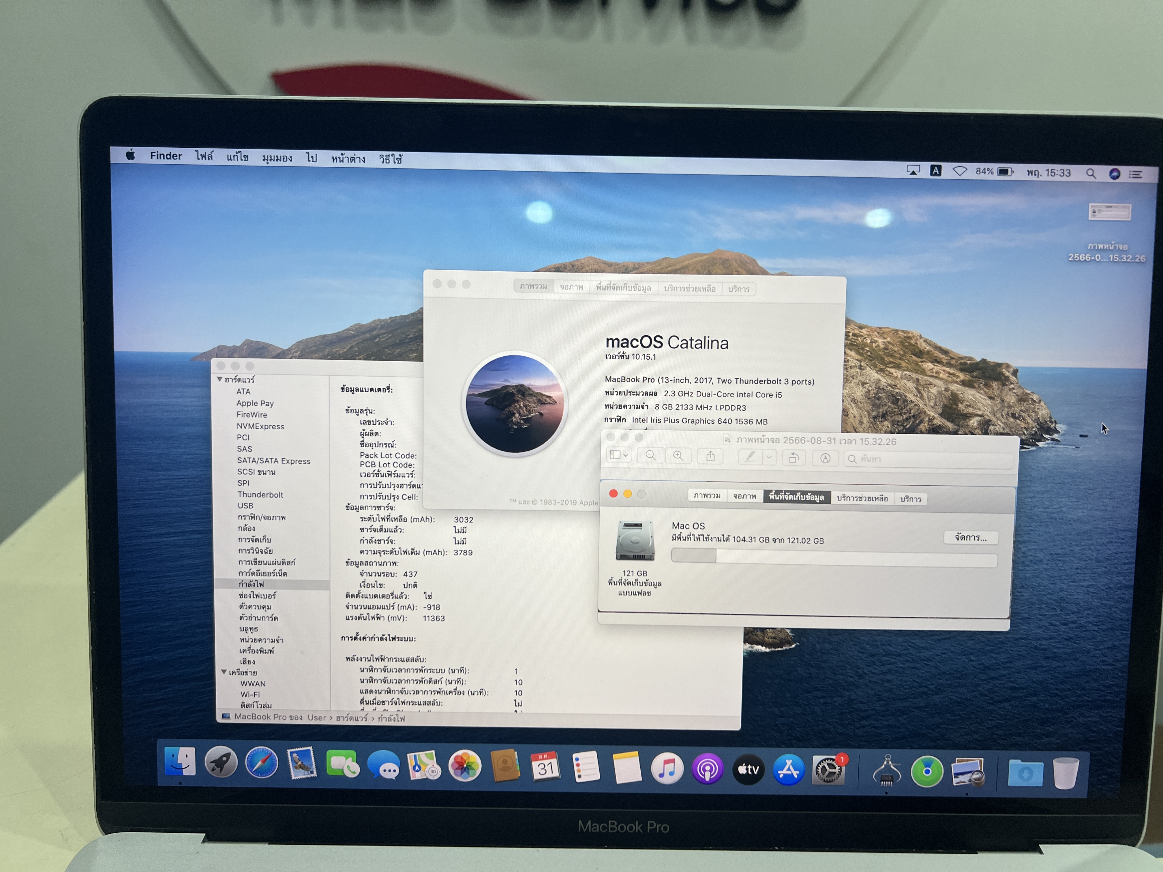Click the zoom in magnifier in Preview toolbar
The image size is (1163, 872).
pos(678,456)
